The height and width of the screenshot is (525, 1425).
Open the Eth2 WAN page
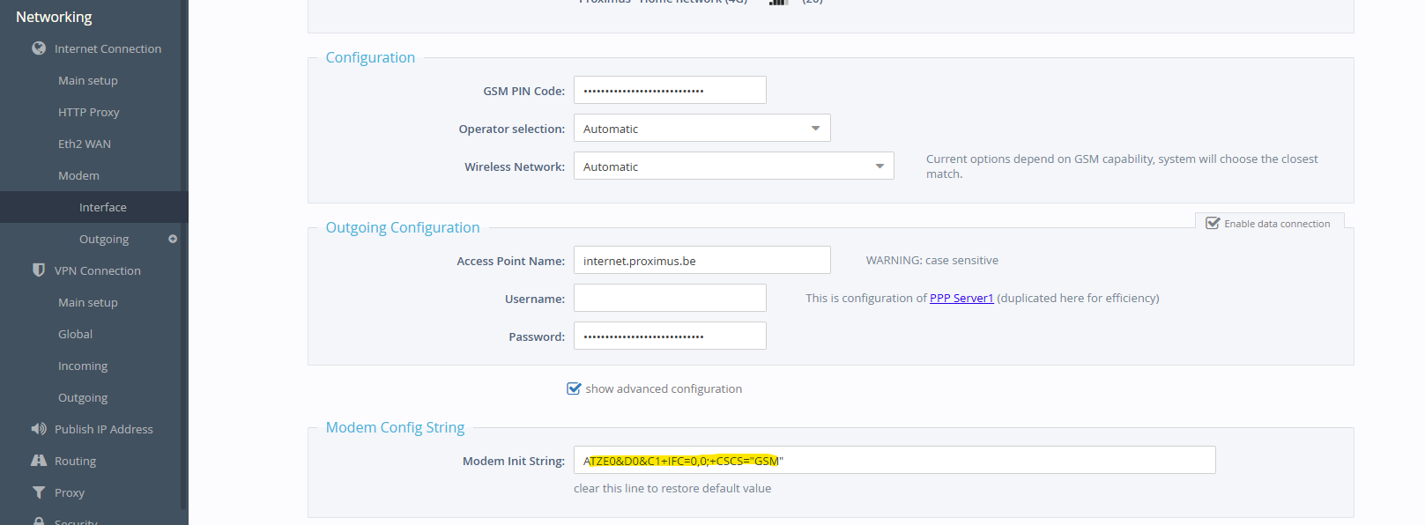tap(85, 144)
